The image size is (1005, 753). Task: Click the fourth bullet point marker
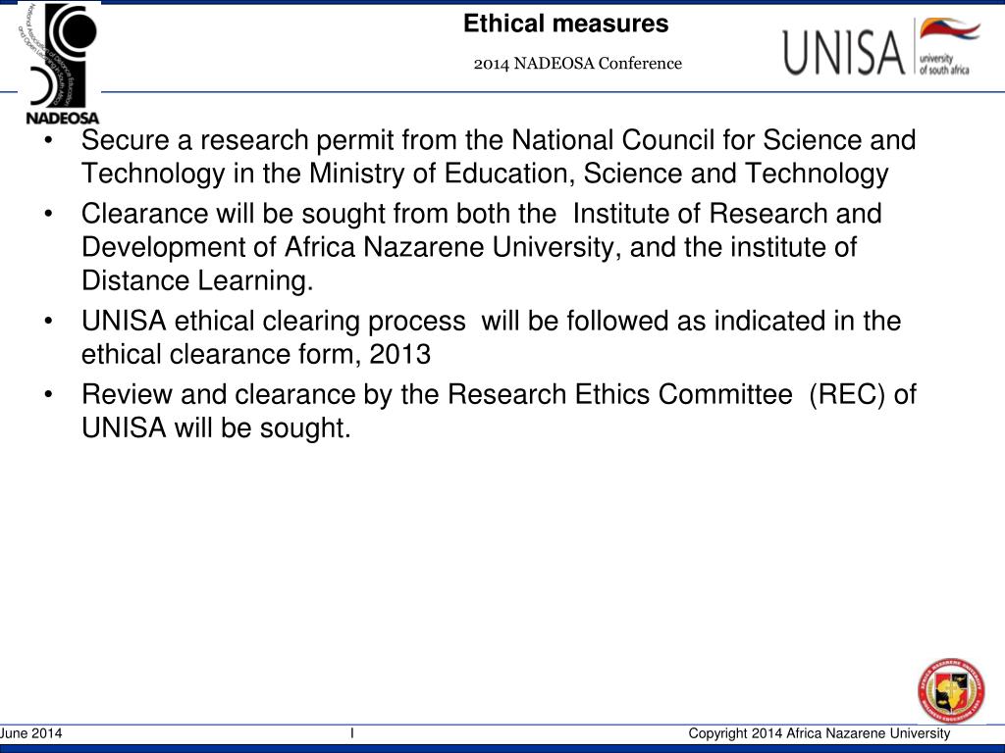point(49,395)
